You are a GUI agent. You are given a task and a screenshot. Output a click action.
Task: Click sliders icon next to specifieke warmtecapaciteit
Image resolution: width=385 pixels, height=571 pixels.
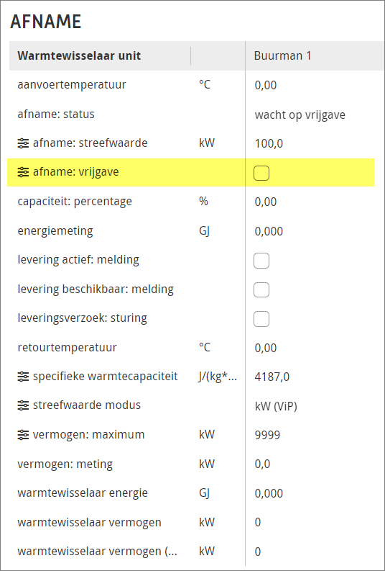click(23, 377)
